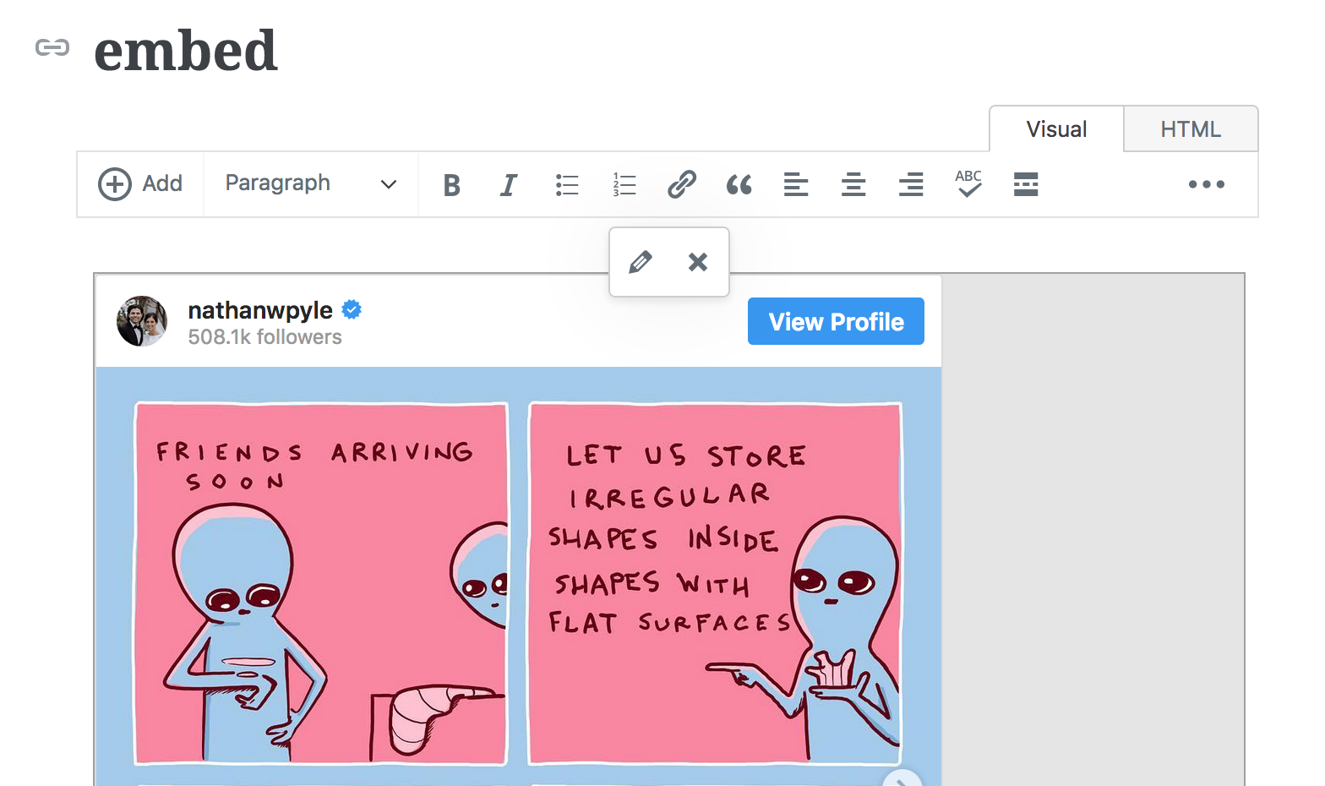Insert a numbered list

(624, 185)
